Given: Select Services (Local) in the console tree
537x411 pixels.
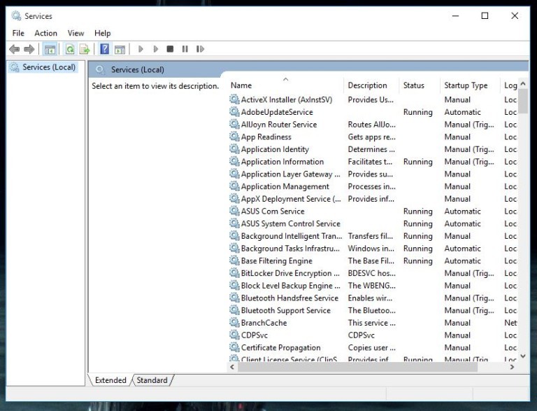Looking at the screenshot, I should [43, 67].
